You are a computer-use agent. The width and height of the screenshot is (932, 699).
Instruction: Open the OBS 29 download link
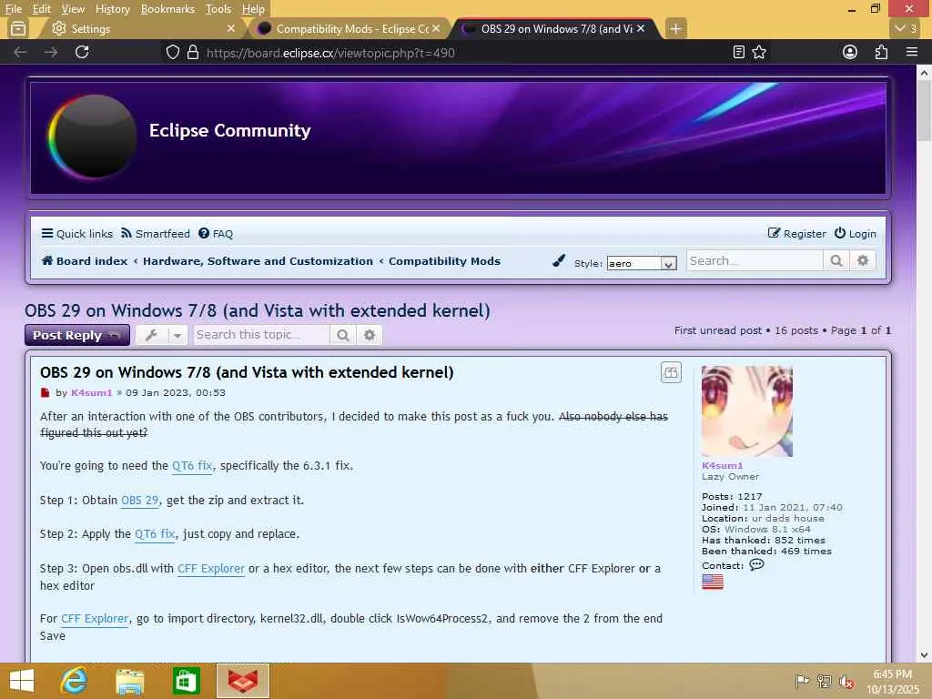[139, 500]
